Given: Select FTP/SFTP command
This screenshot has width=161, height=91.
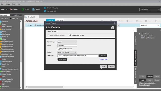Looking at the screenshot, I should pos(5,37).
